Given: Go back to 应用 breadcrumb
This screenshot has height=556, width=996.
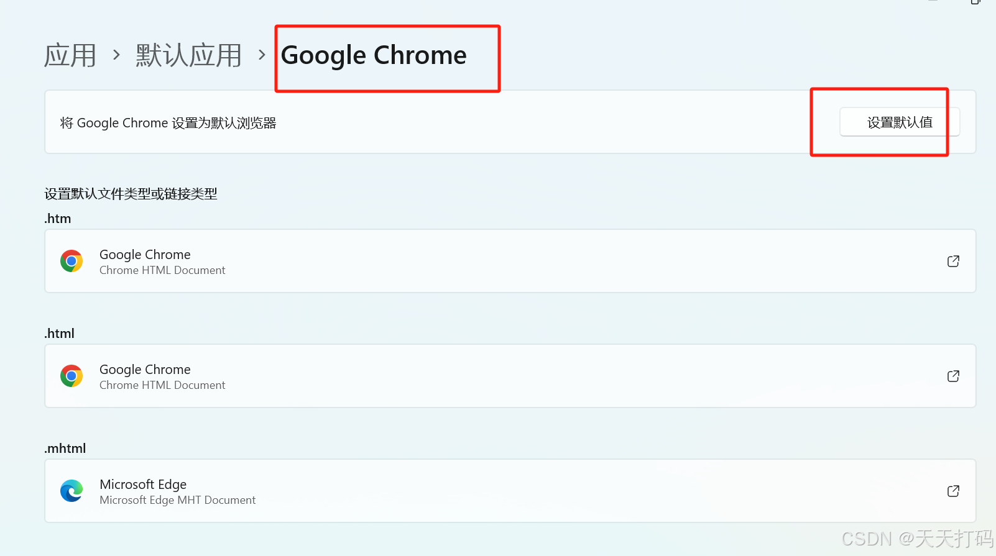Looking at the screenshot, I should click(x=70, y=55).
